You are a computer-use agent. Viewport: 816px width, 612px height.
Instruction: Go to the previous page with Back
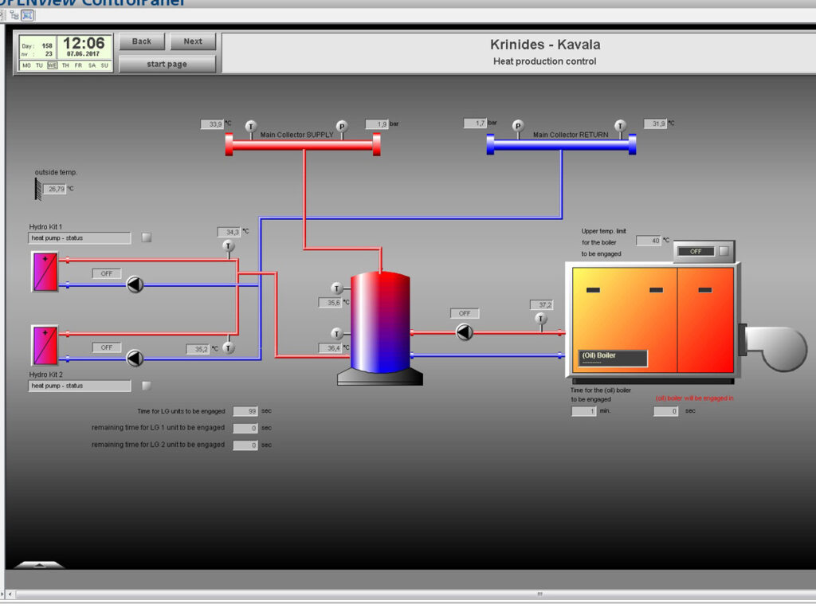[142, 41]
